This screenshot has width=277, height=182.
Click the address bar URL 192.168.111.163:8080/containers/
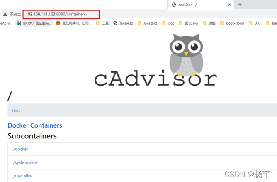coord(56,14)
